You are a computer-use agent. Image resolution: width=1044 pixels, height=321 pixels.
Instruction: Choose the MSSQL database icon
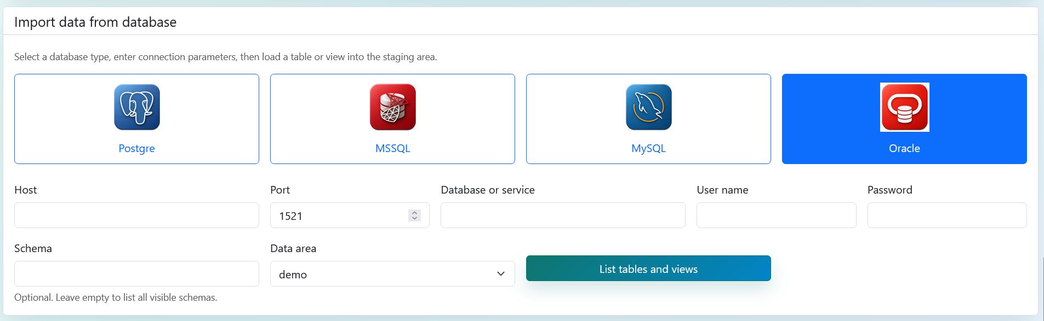[392, 107]
